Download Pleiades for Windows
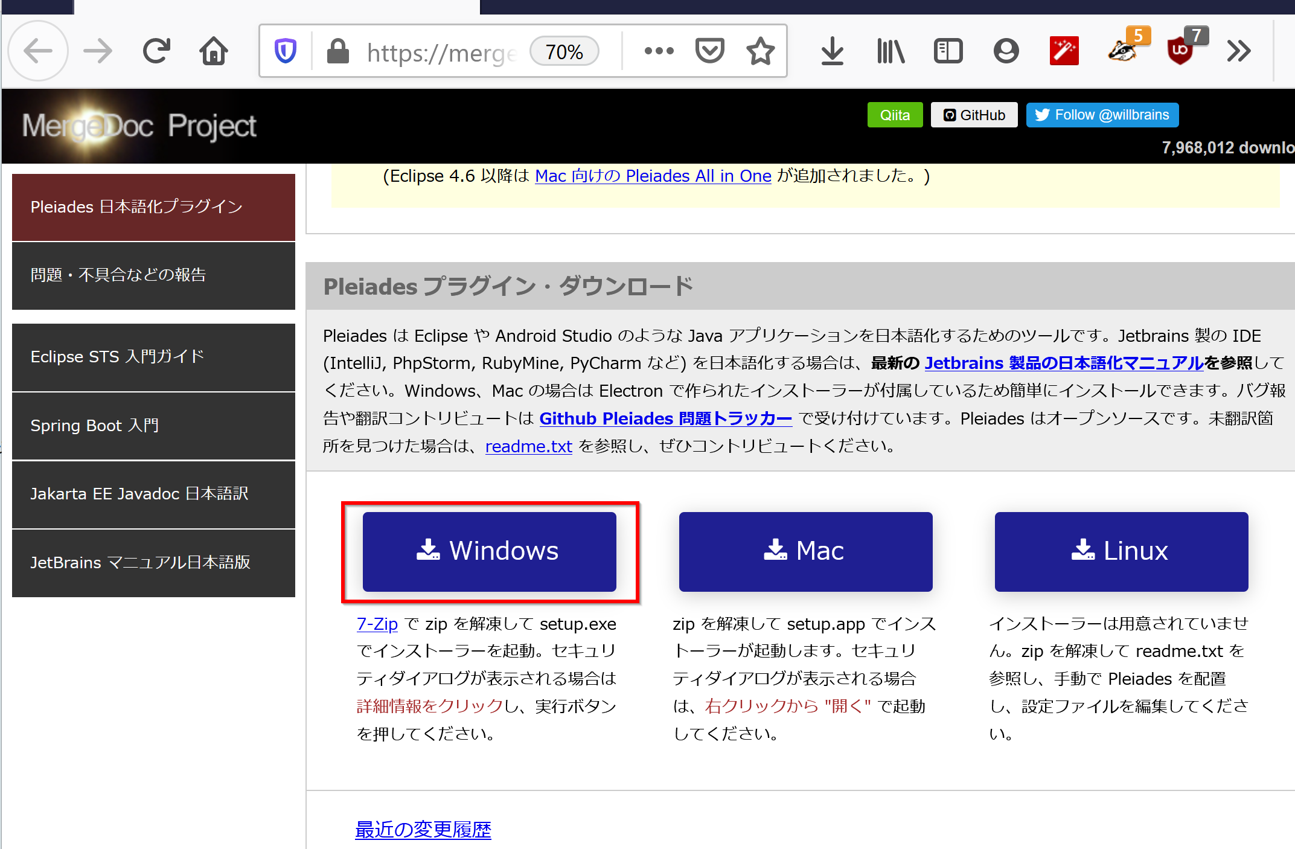 click(489, 551)
